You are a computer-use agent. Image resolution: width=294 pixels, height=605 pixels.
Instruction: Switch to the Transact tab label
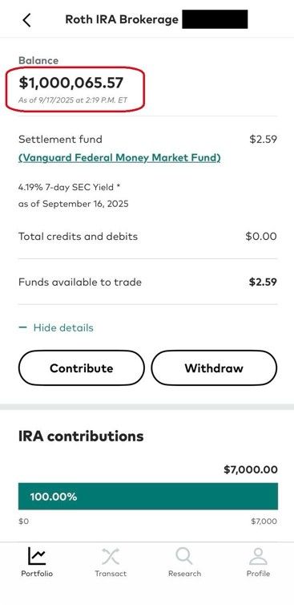111,574
